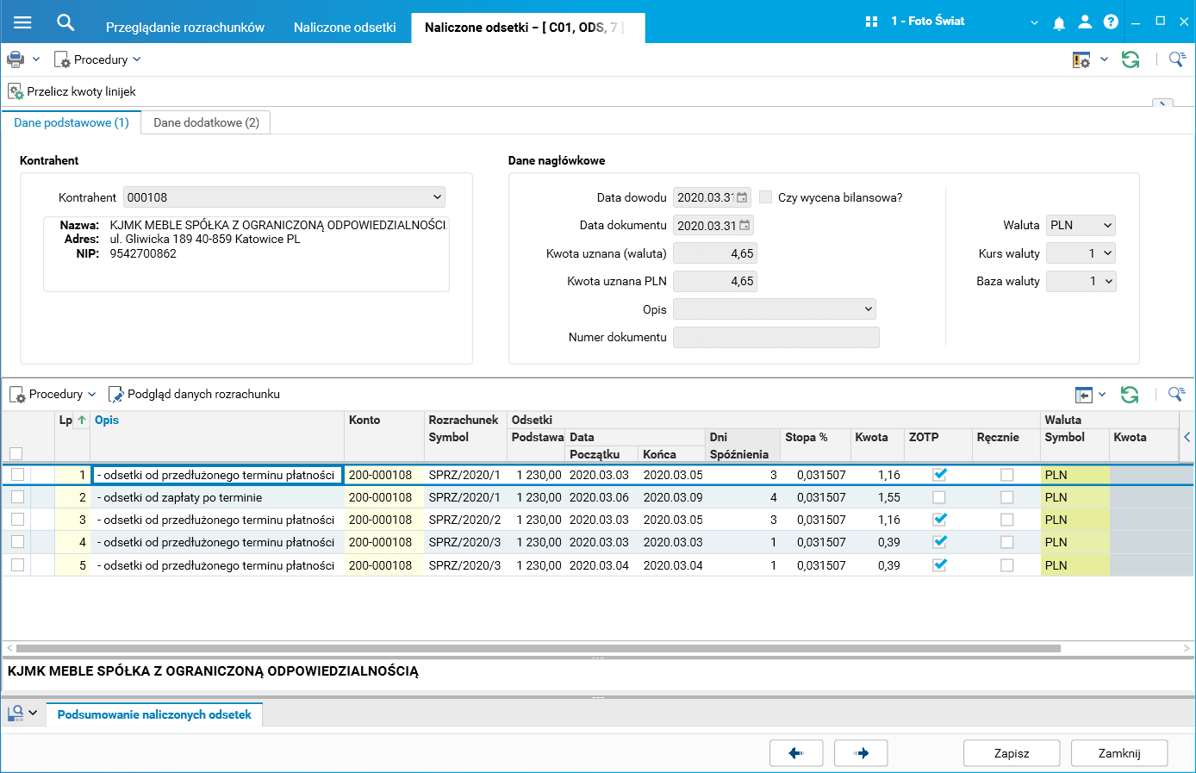Image resolution: width=1196 pixels, height=773 pixels.
Task: Open Podgląd danych rozrachunku
Action: tap(194, 394)
